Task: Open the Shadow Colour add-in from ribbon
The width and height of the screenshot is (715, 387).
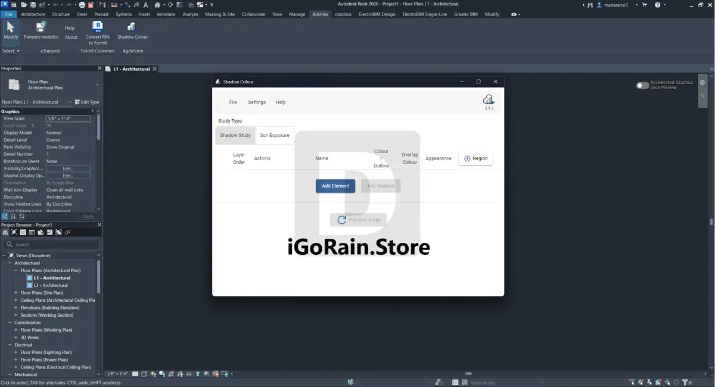Action: pos(132,31)
